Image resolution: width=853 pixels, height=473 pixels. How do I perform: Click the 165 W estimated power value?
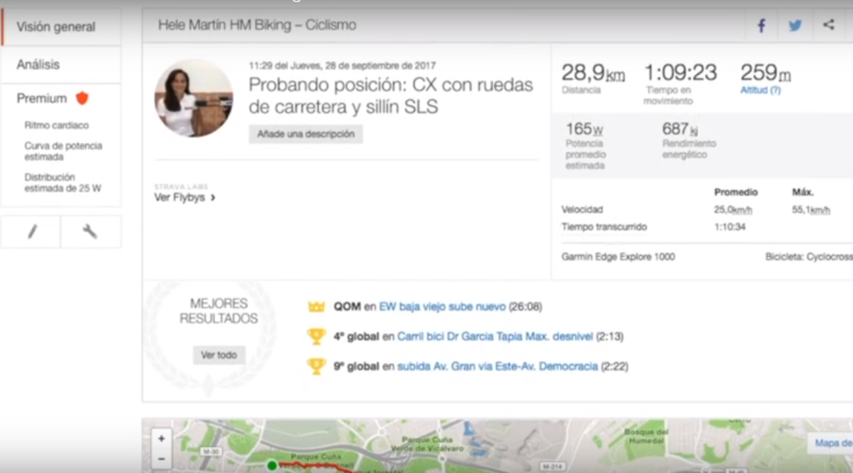click(x=584, y=129)
